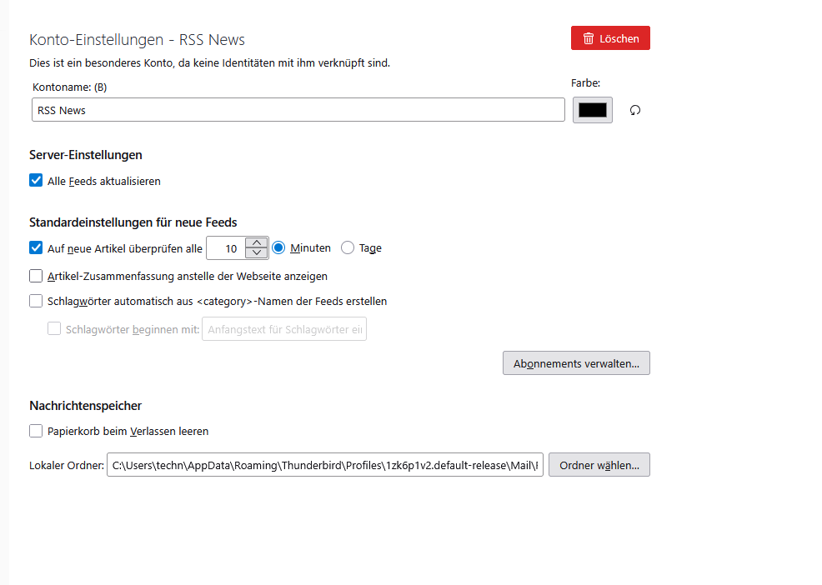The image size is (822, 585).
Task: Open Abonnements verwalten dialog
Action: pos(576,363)
